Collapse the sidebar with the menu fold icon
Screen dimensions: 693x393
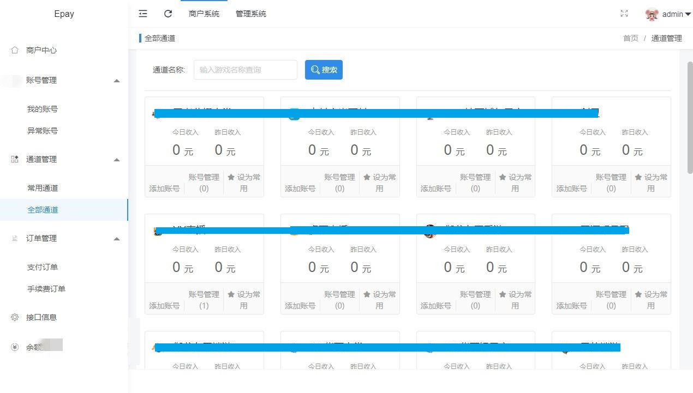143,14
